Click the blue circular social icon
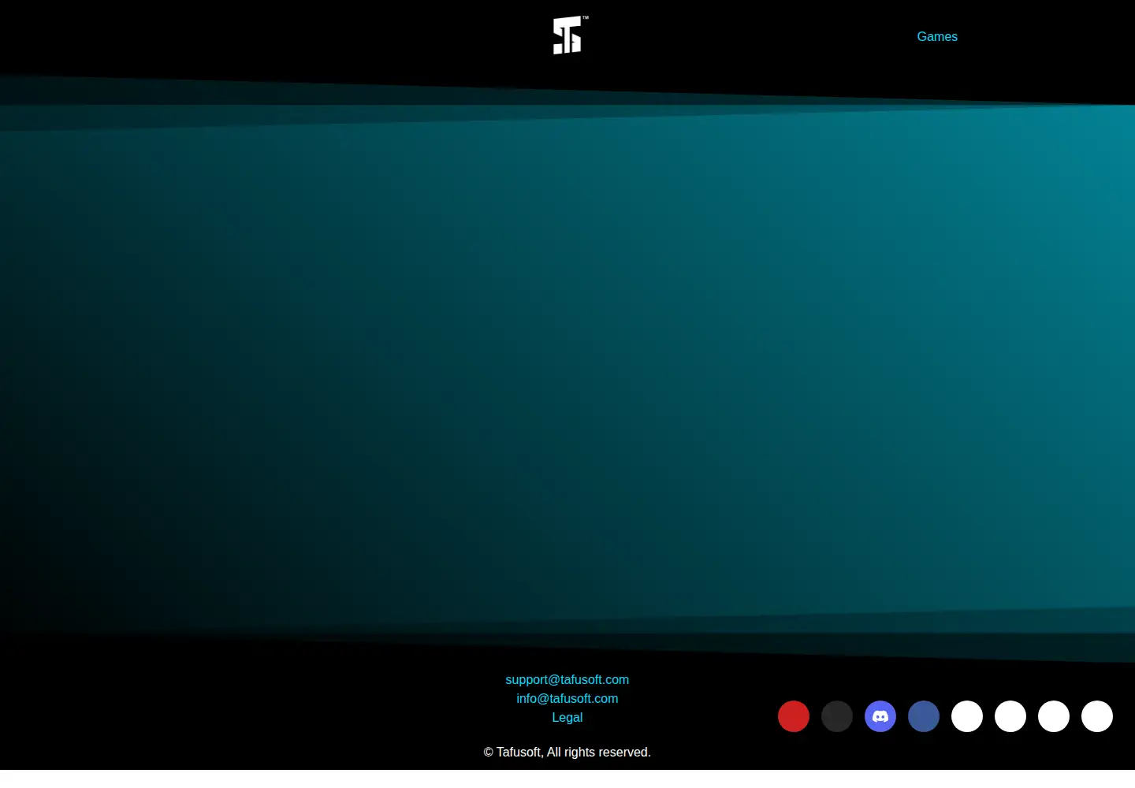Image resolution: width=1135 pixels, height=788 pixels. [x=924, y=716]
